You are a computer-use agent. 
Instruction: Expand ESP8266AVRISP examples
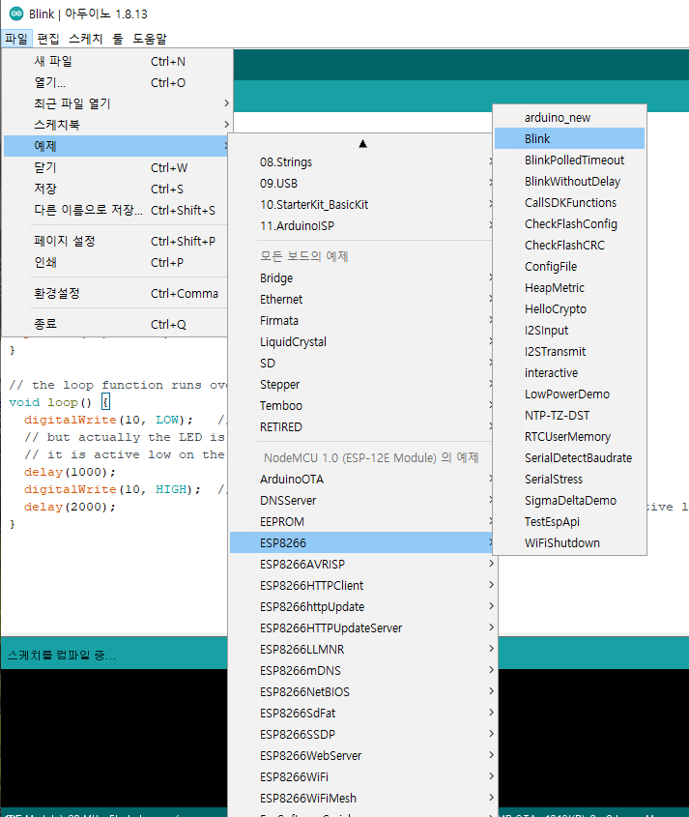pyautogui.click(x=363, y=565)
